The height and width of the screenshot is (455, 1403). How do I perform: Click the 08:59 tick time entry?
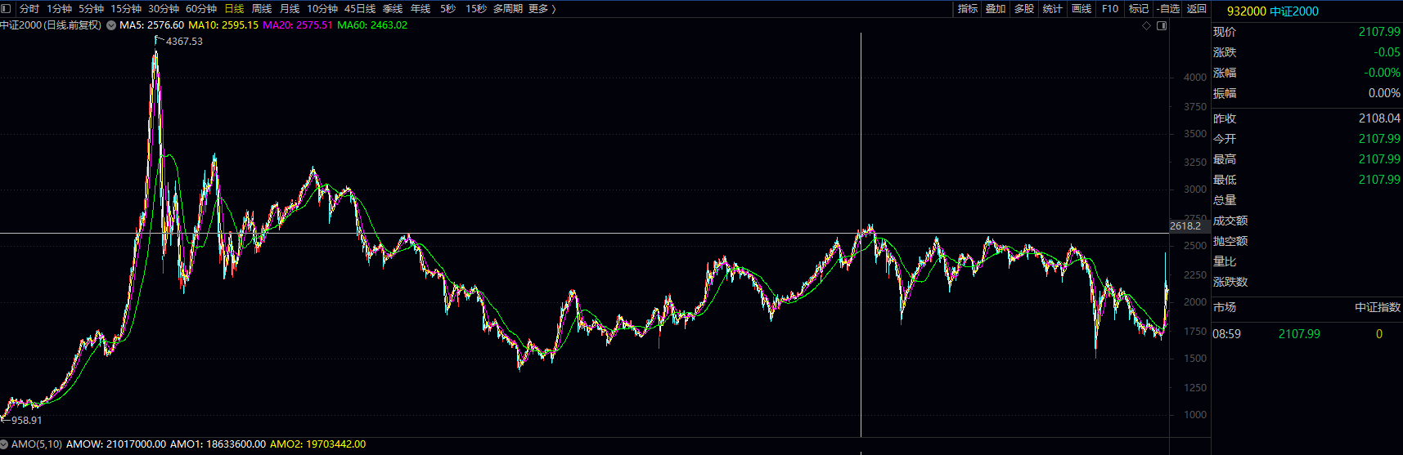[1226, 334]
